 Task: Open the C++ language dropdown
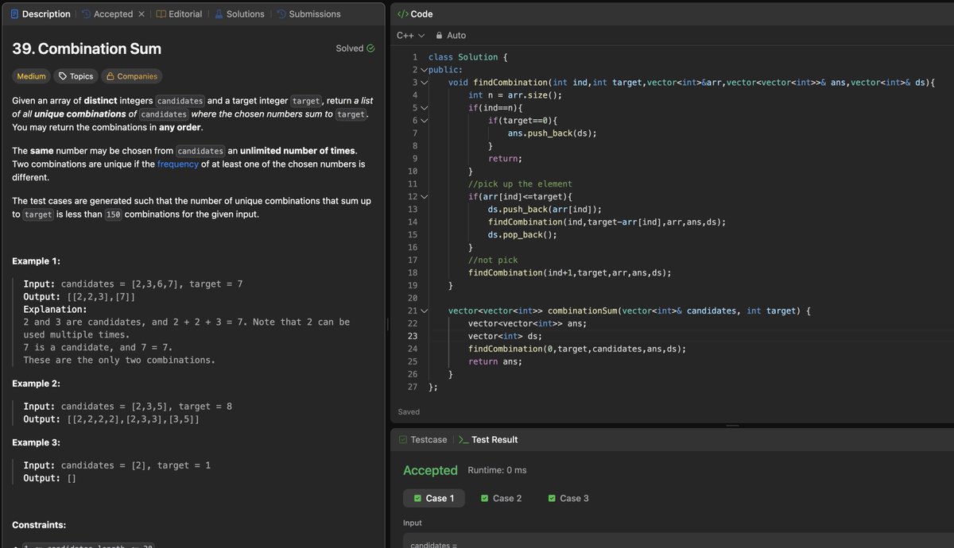tap(410, 36)
